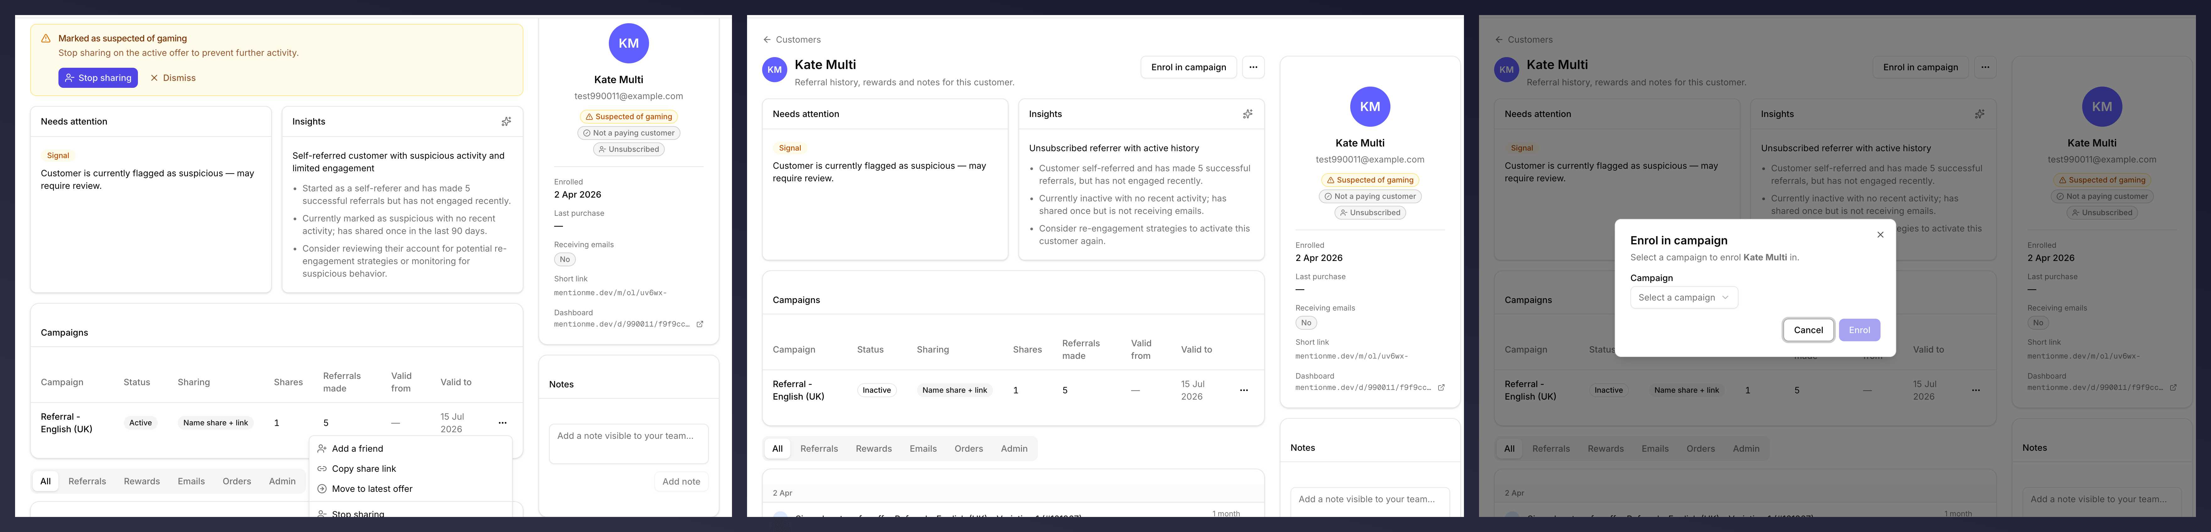2211x532 pixels.
Task: Click large KM profile avatar in middle screenshot
Action: [1370, 107]
